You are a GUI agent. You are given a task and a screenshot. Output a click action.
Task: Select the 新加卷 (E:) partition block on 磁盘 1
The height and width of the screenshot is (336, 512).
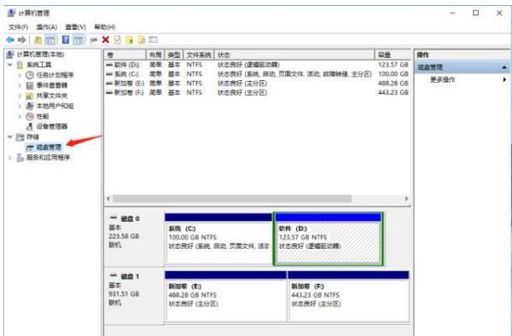click(x=226, y=296)
